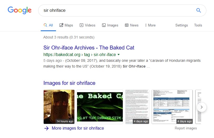
Task: Click the bakedcat.org URL breadcrumb
Action: pos(80,55)
